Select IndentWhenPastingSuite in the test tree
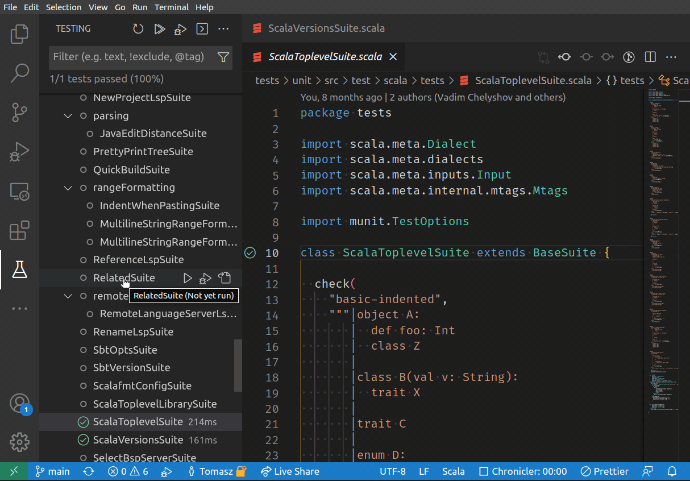Viewport: 690px width, 481px height. pyautogui.click(x=159, y=206)
